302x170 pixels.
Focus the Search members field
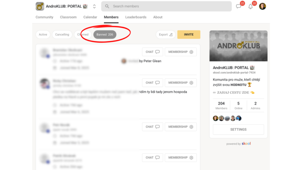[x=167, y=6]
